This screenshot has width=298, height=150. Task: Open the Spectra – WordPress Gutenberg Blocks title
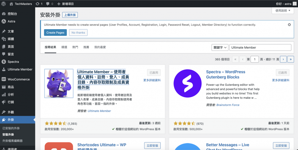point(226,74)
